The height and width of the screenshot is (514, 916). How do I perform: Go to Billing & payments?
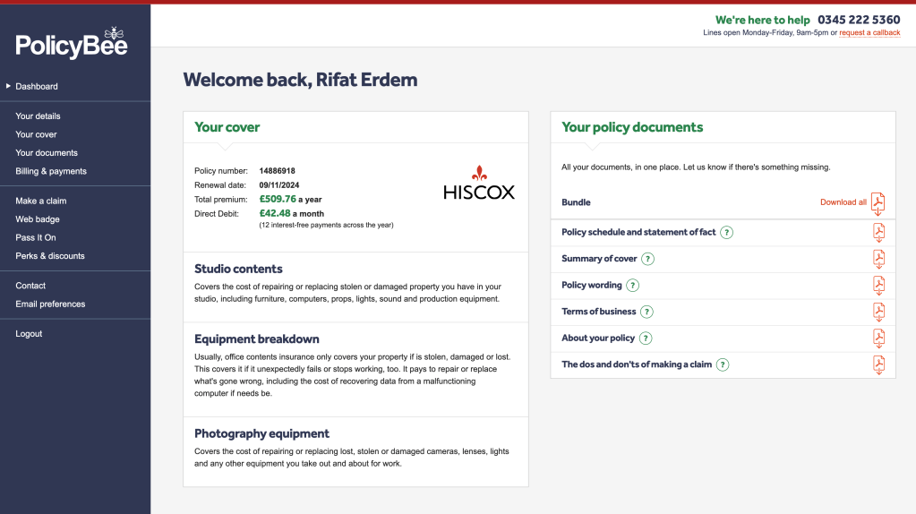tap(51, 171)
